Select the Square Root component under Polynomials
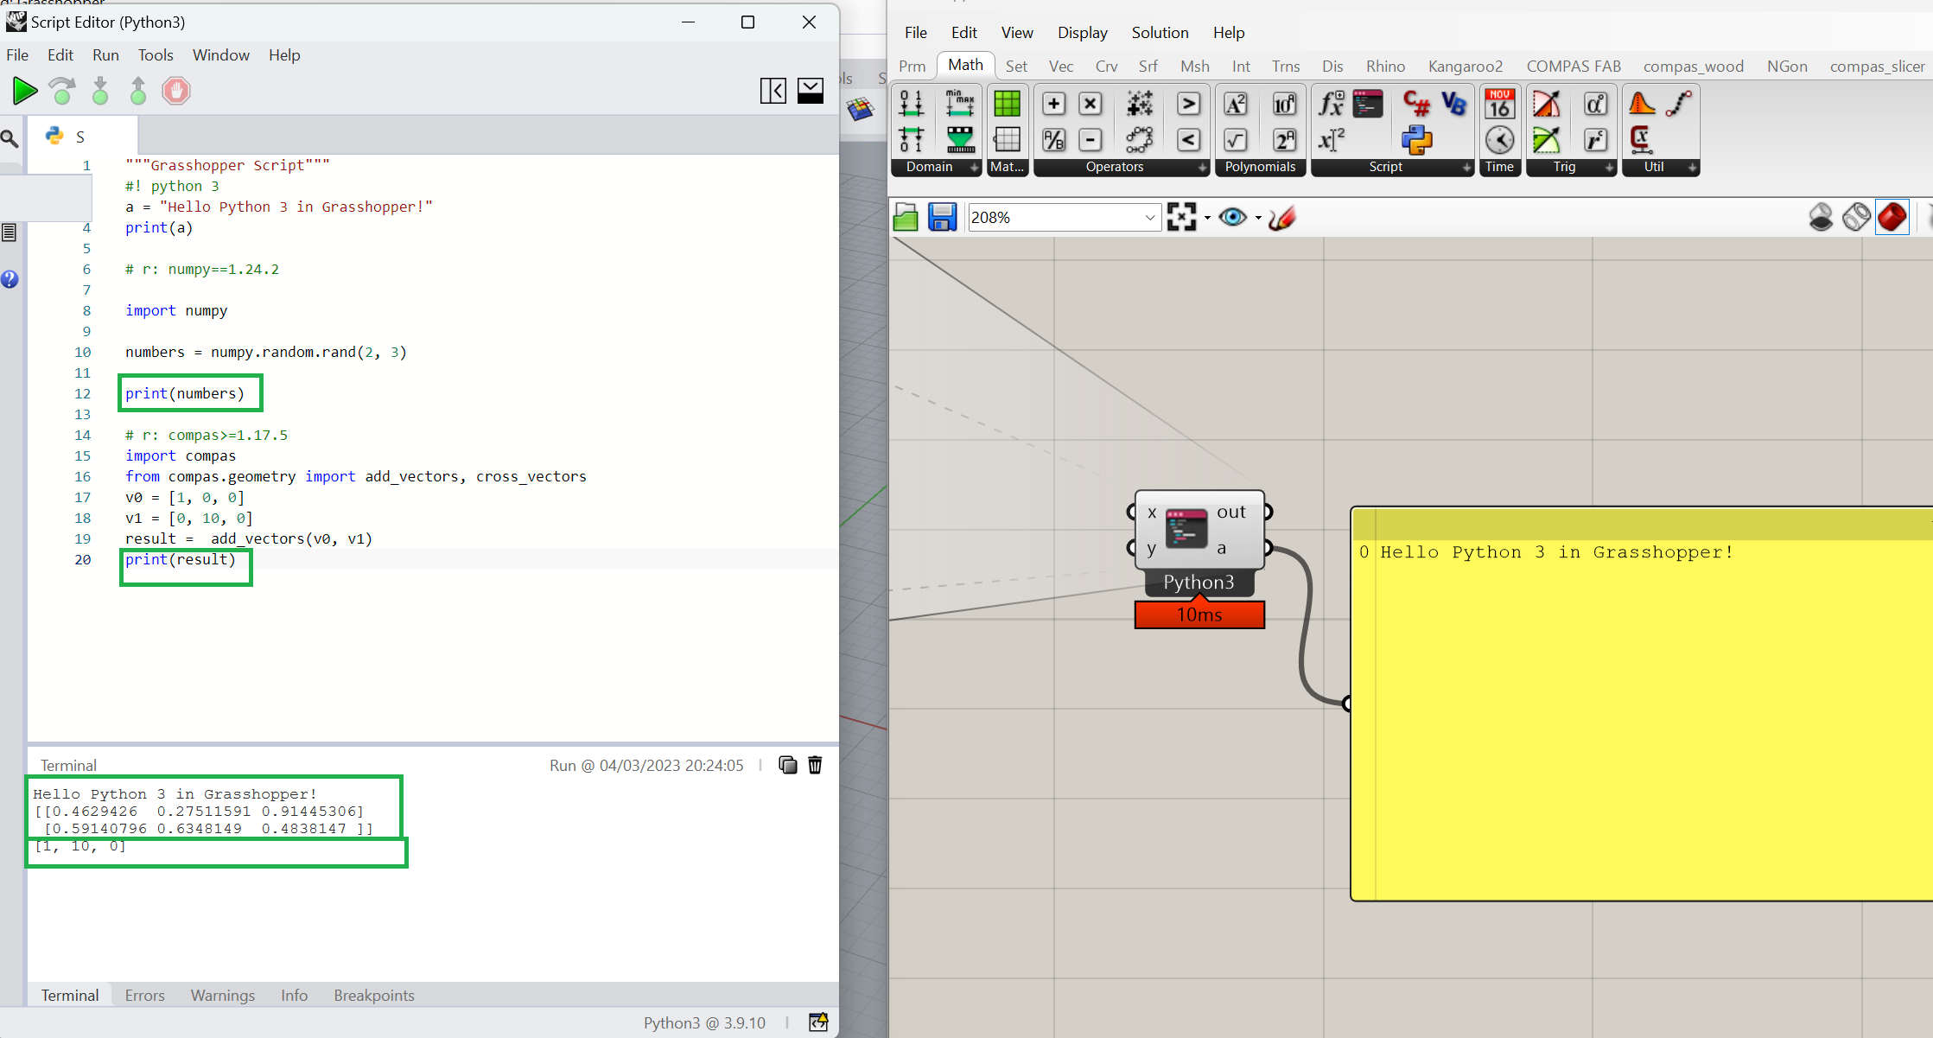Screen dimensions: 1933x1038 1237,138
